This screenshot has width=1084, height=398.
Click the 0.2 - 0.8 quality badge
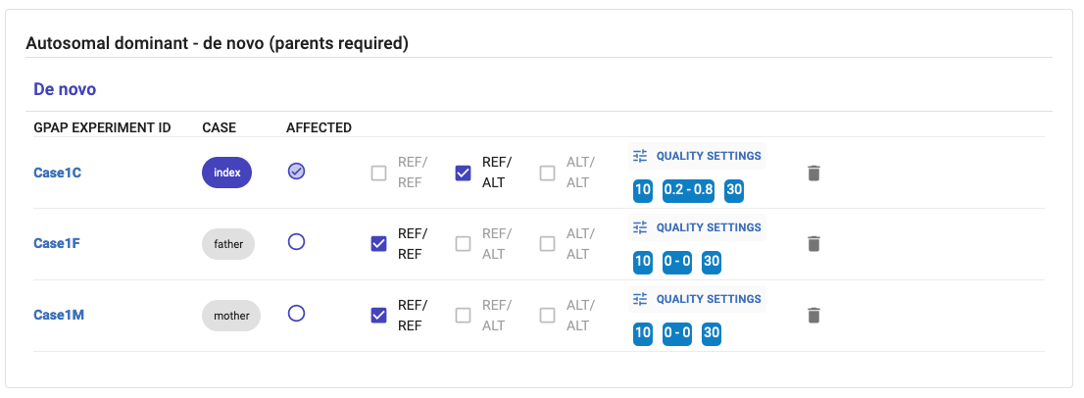click(688, 190)
